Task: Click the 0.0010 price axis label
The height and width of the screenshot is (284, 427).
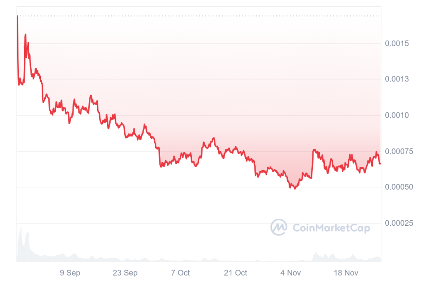Action: pyautogui.click(x=397, y=115)
